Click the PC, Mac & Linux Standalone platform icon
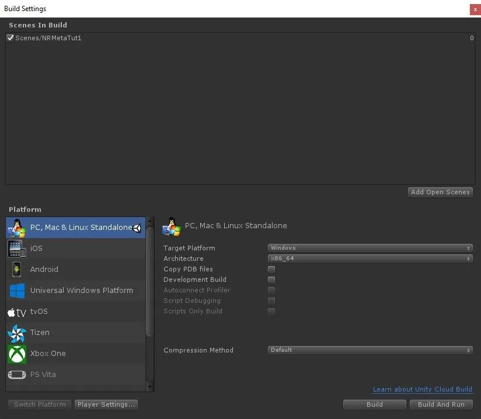The height and width of the screenshot is (419, 481). 17,228
